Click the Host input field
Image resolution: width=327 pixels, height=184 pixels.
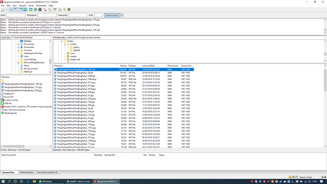click(x=16, y=15)
